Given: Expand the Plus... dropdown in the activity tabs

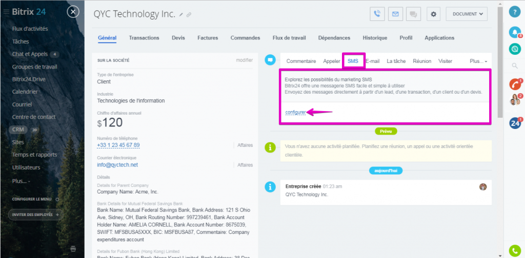Looking at the screenshot, I should coord(478,61).
